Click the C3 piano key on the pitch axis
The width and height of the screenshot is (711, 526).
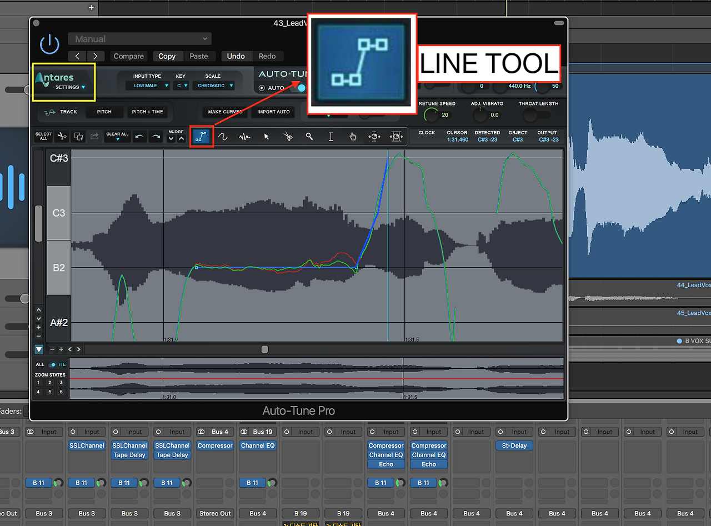point(58,213)
